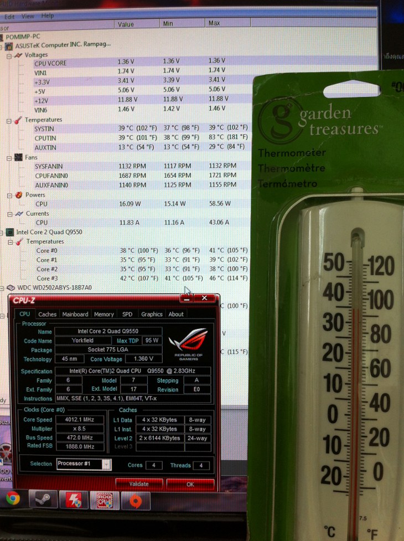Viewport: 404px width, 541px height.
Task: Click the red lightning bolt taskbar icon
Action: 74,499
